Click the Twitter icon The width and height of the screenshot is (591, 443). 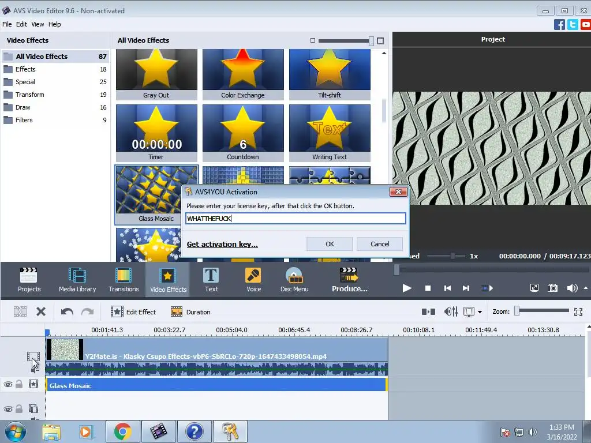pos(573,24)
